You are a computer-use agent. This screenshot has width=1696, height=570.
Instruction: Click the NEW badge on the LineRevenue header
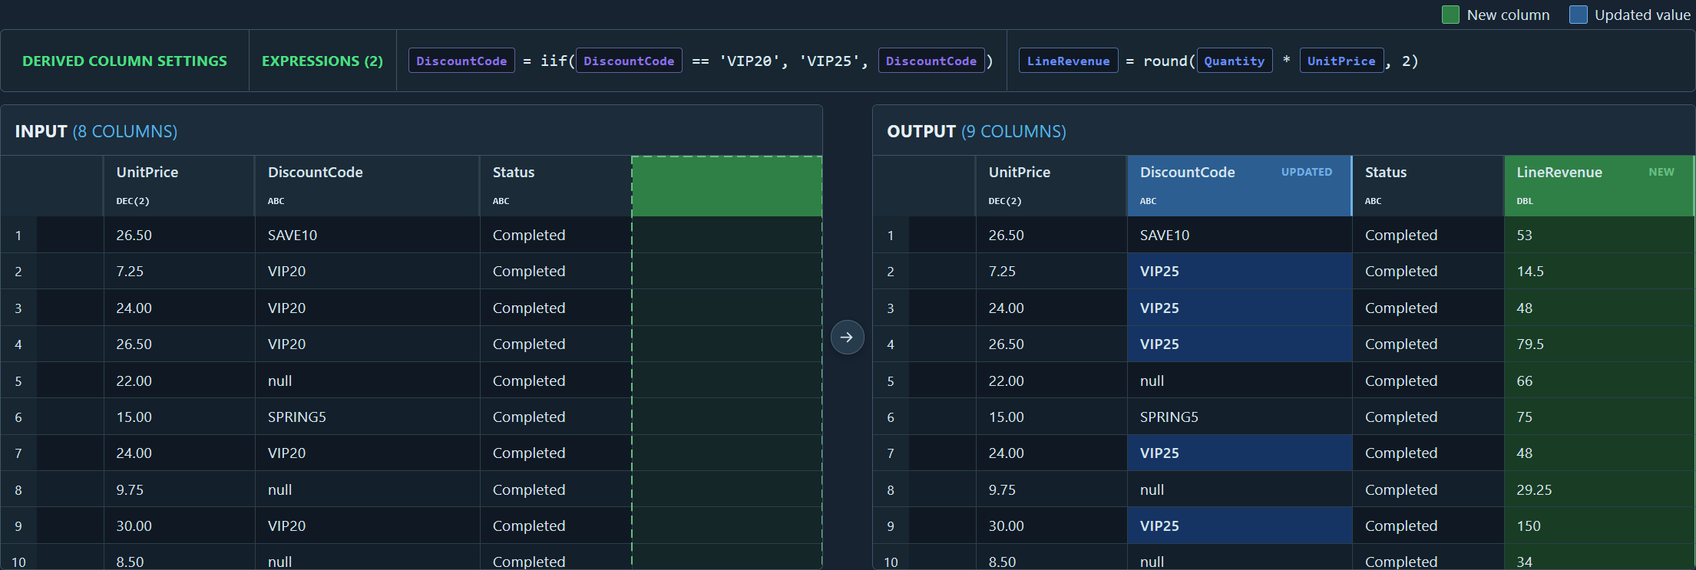point(1661,172)
